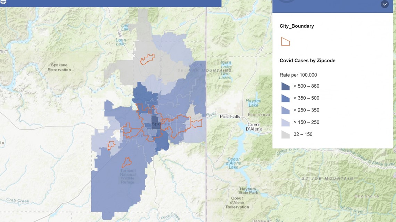Click the orange City_Boundary legend symbol

click(285, 42)
